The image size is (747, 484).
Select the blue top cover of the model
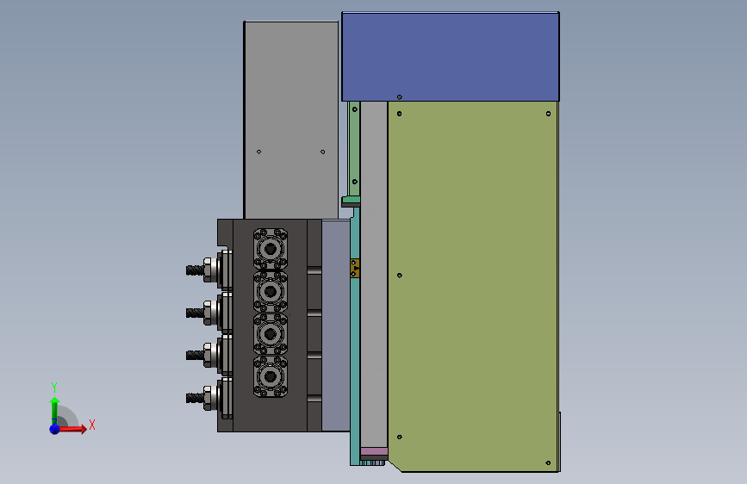point(451,57)
